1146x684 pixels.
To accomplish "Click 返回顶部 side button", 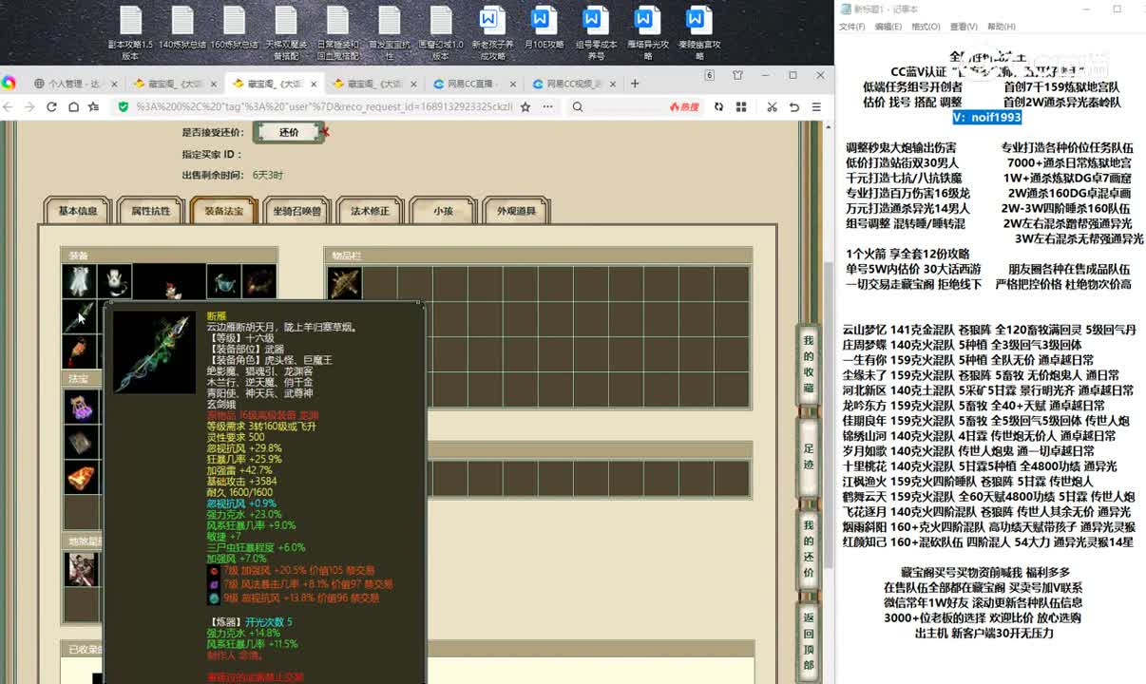I will tap(809, 642).
